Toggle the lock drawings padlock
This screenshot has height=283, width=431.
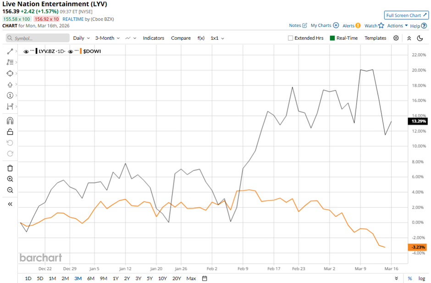coord(10,132)
